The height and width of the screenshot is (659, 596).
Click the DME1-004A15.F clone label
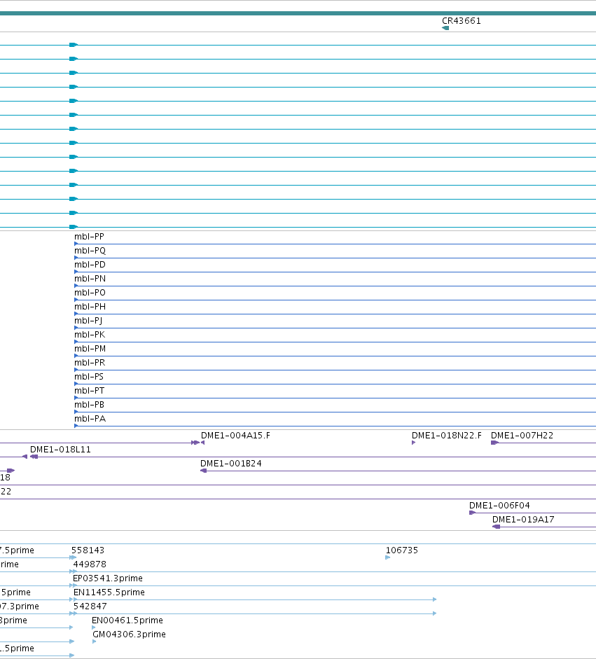(x=235, y=436)
